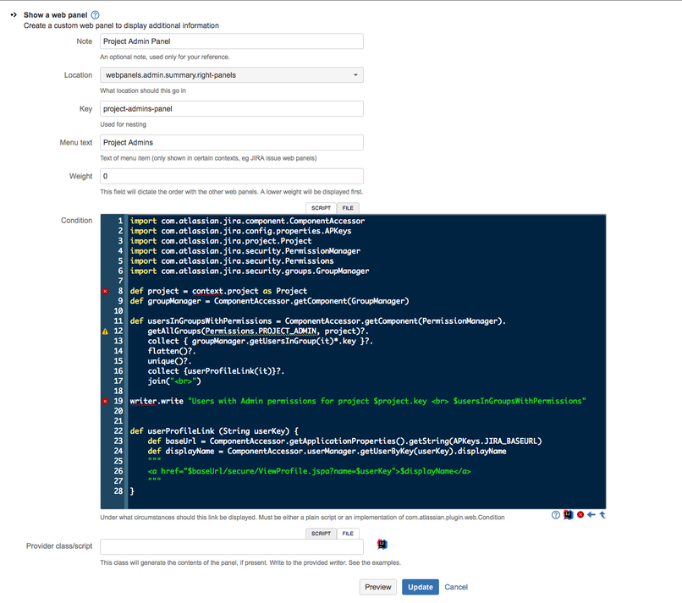The width and height of the screenshot is (682, 603).
Task: Open the Location dropdown
Action: coord(231,74)
